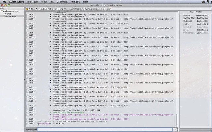Click the youknowone nickname button
This screenshot has width=212, height=132.
[x=31, y=130]
